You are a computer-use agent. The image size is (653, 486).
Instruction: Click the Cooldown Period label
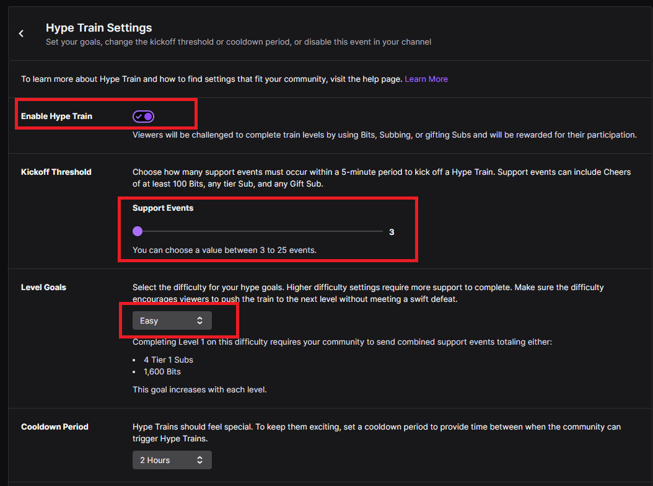(x=55, y=427)
